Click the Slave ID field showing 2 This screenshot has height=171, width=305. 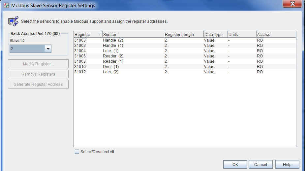coord(27,49)
